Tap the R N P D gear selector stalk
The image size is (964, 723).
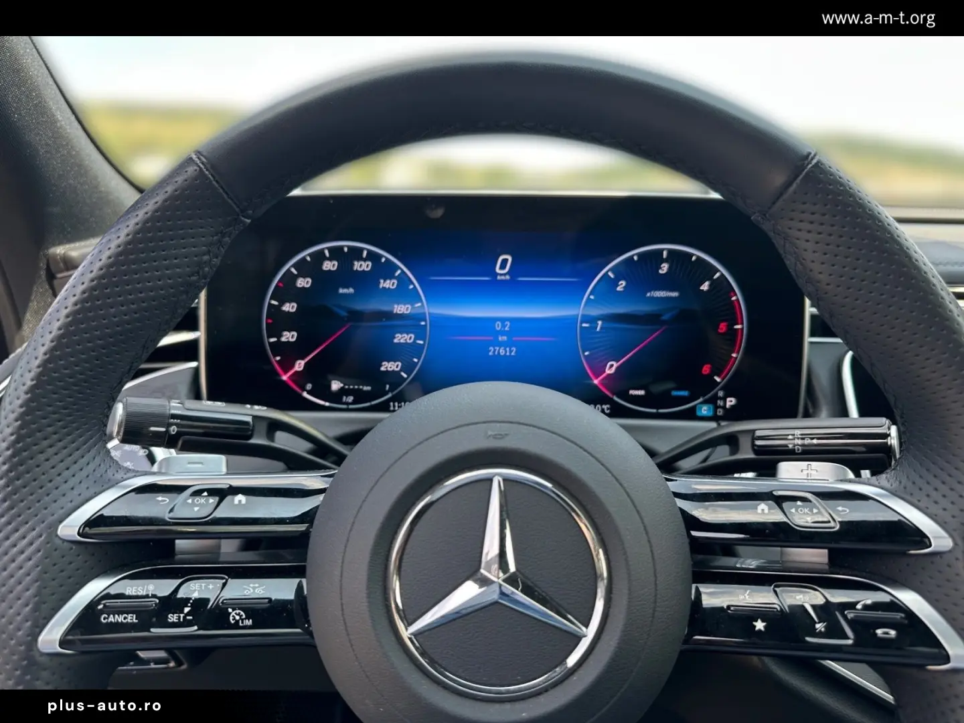[x=825, y=441]
